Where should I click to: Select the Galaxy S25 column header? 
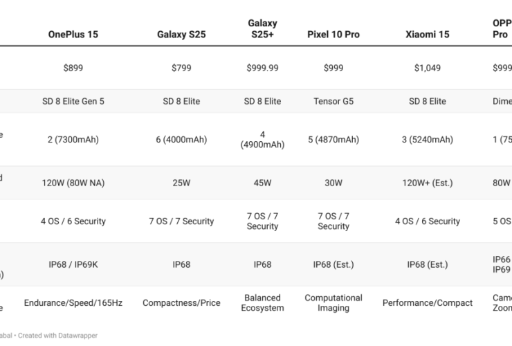181,35
